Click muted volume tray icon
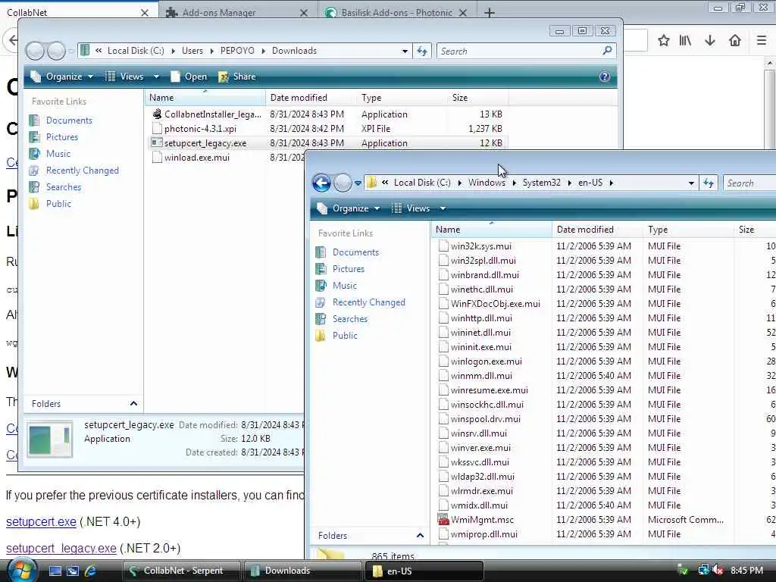Image resolution: width=776 pixels, height=582 pixels. click(x=718, y=571)
